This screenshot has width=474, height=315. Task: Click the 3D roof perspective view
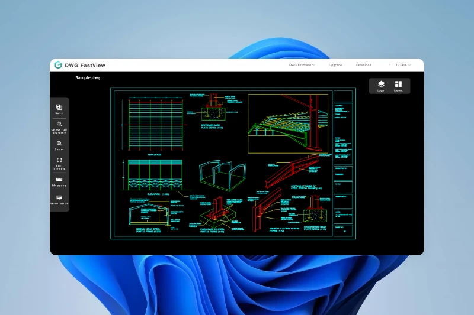(287, 122)
